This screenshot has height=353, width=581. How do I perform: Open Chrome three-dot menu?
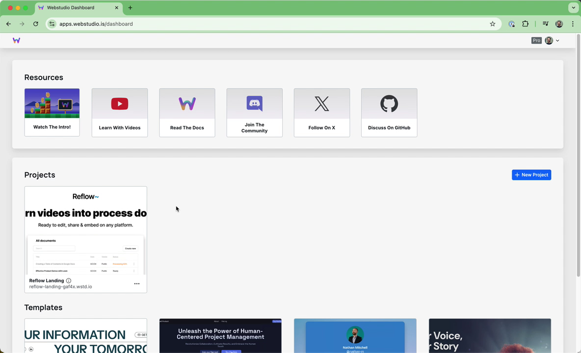573,24
